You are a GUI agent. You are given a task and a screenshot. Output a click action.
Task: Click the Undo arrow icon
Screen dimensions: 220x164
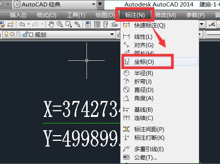click(x=22, y=24)
